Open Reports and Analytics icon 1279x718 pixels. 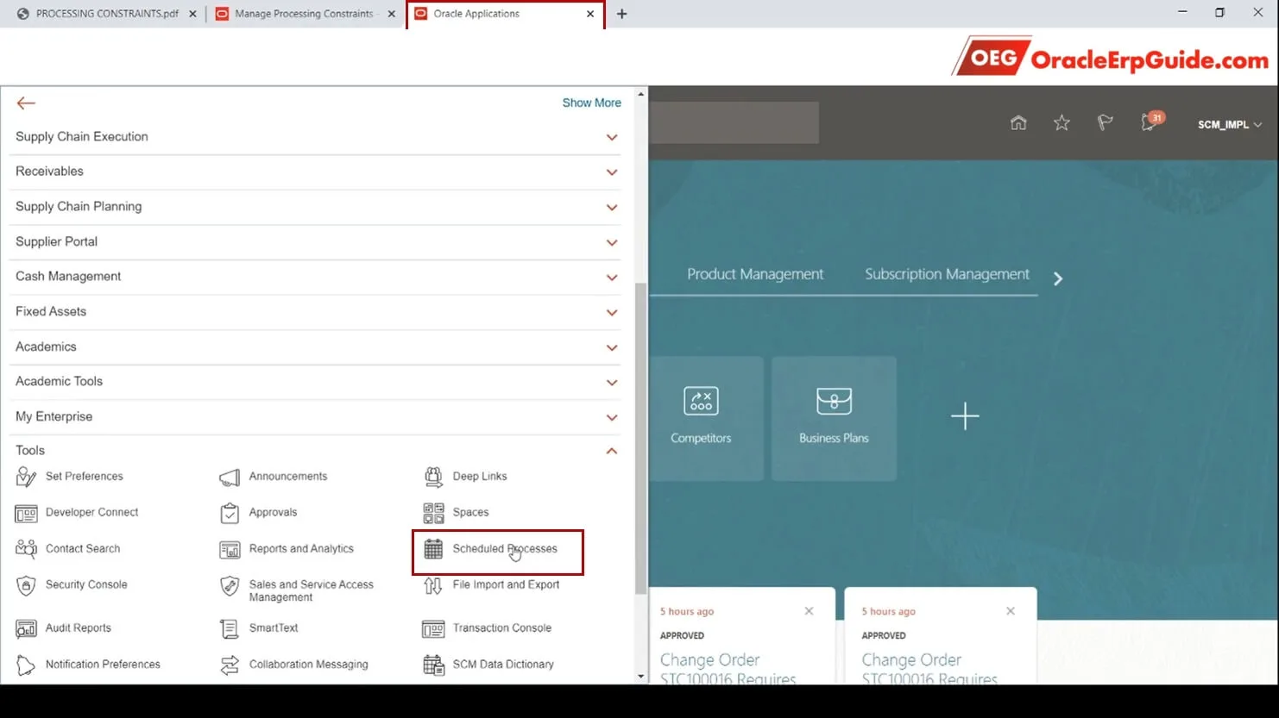point(230,549)
